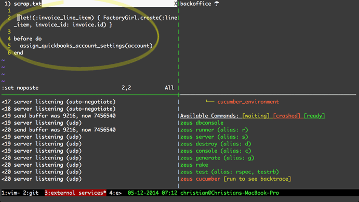Screen dimensions: 359x202
Task: Switch to tmux window 2:git
Action: pos(31,193)
